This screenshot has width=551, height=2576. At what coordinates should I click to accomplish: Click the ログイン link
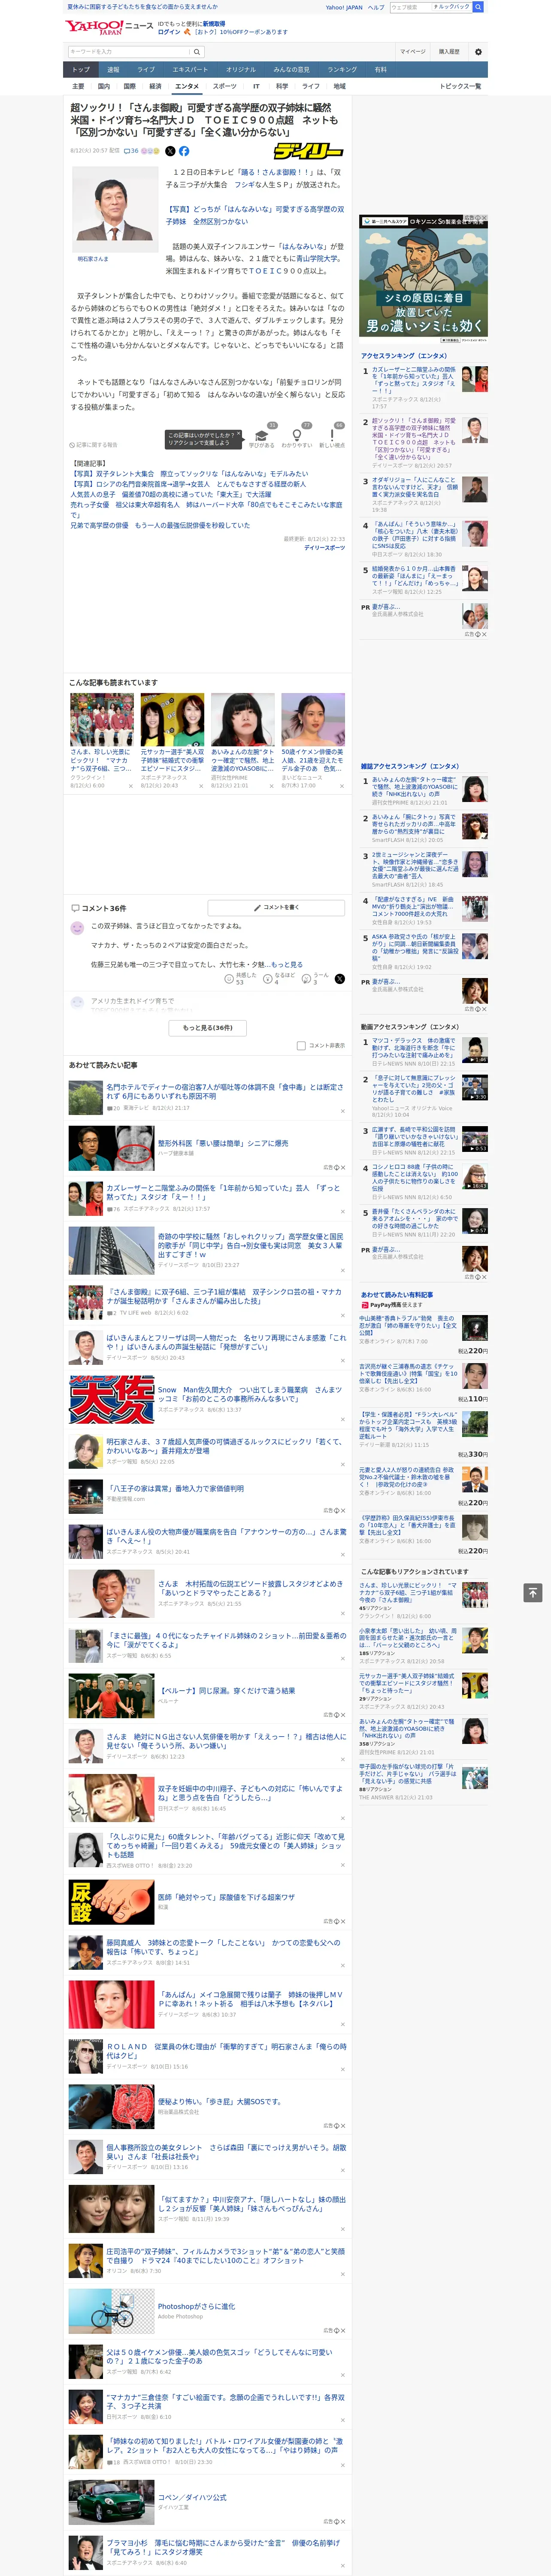(169, 32)
